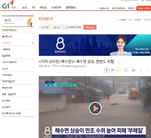Open 제보하기 link in header

click(x=131, y=8)
